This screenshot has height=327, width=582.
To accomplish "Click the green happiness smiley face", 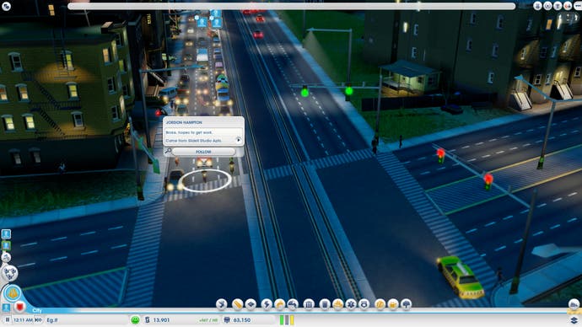I will [x=135, y=319].
